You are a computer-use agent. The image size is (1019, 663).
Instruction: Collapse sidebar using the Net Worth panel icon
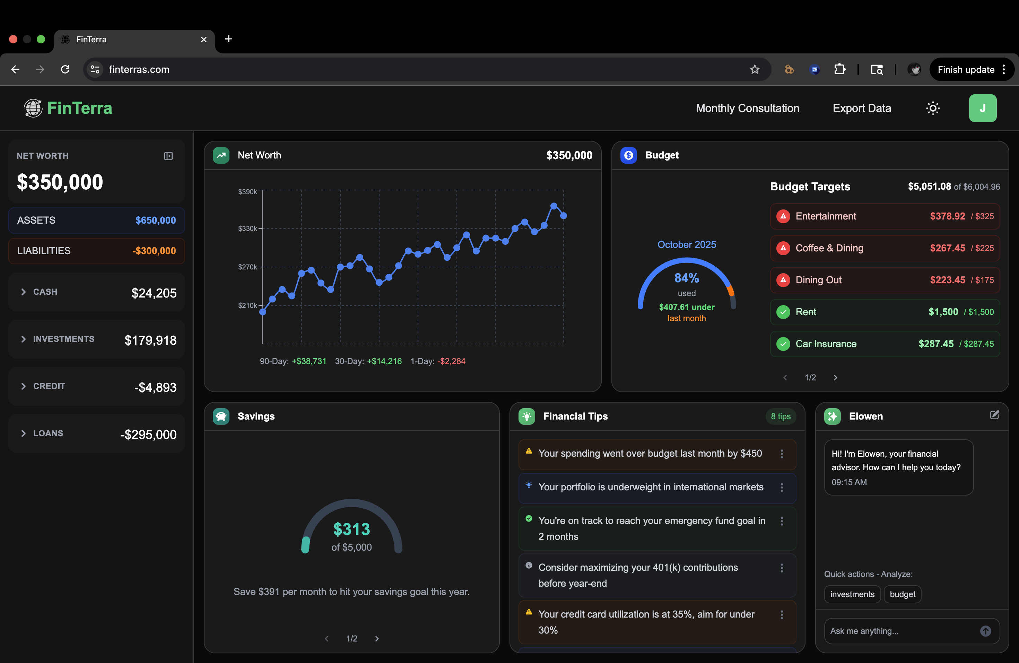(168, 156)
